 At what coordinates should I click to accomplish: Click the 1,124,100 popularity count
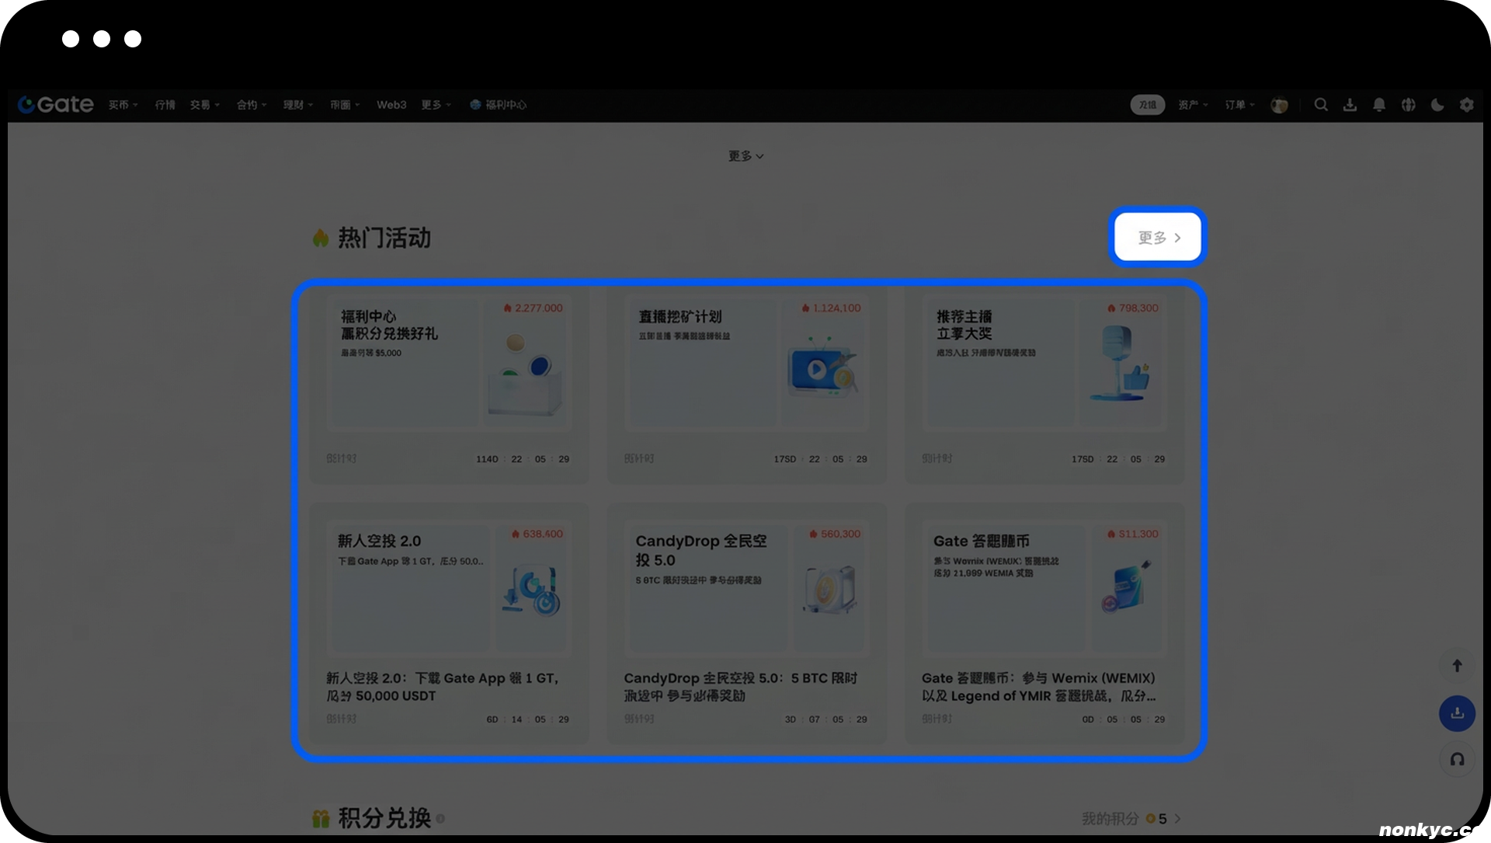pyautogui.click(x=832, y=308)
